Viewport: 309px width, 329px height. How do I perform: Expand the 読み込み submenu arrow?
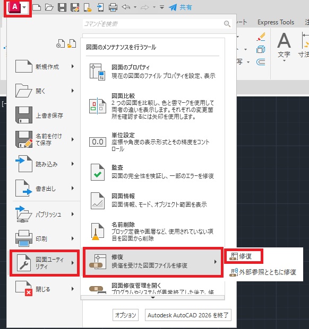pyautogui.click(x=73, y=164)
